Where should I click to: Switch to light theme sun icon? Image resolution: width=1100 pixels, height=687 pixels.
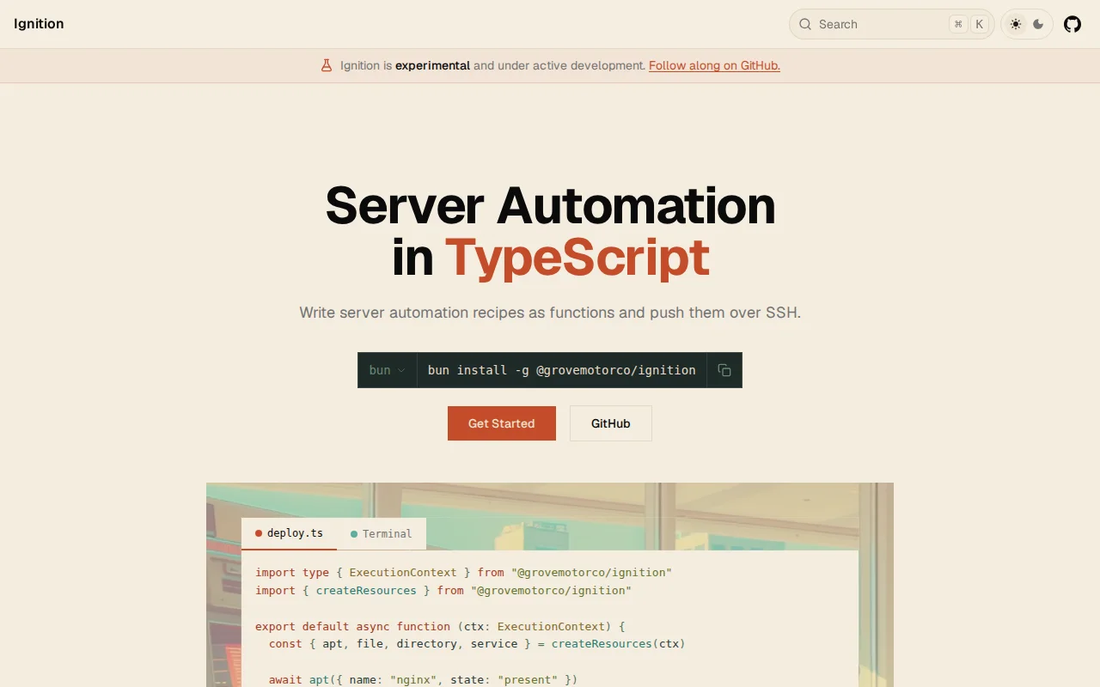(1016, 24)
